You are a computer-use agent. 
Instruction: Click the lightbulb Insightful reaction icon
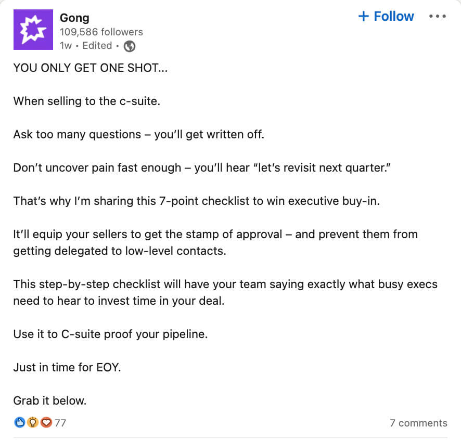point(33,423)
